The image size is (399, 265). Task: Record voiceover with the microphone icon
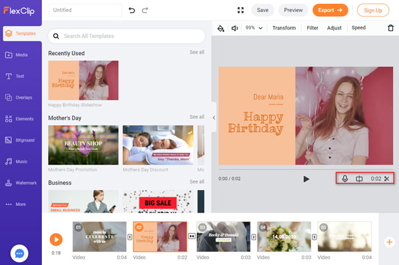[344, 179]
